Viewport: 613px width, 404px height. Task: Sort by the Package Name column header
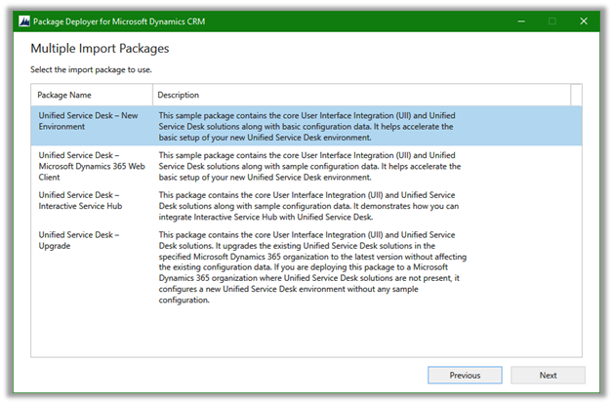92,95
